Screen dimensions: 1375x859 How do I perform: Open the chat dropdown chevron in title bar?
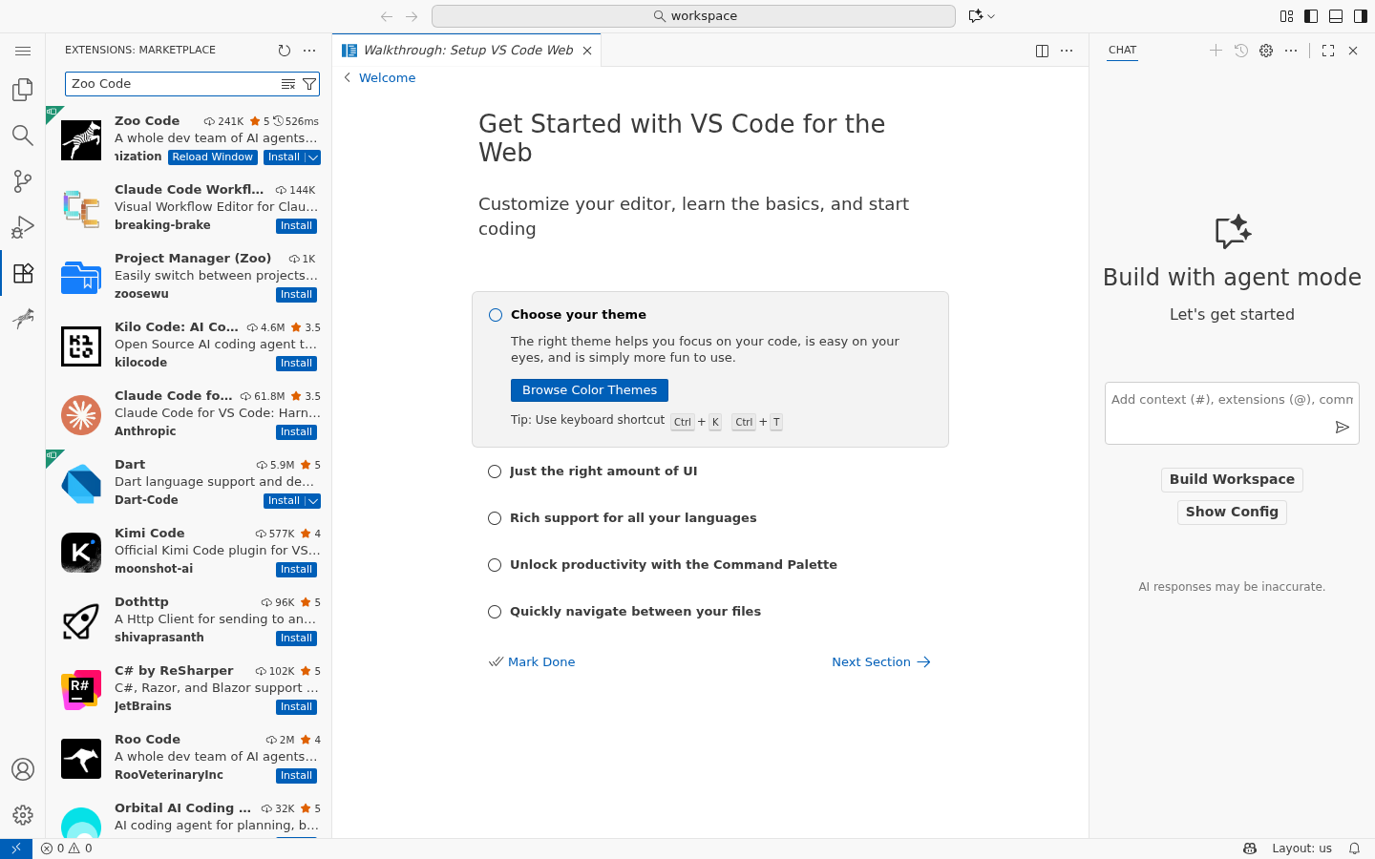click(x=991, y=16)
